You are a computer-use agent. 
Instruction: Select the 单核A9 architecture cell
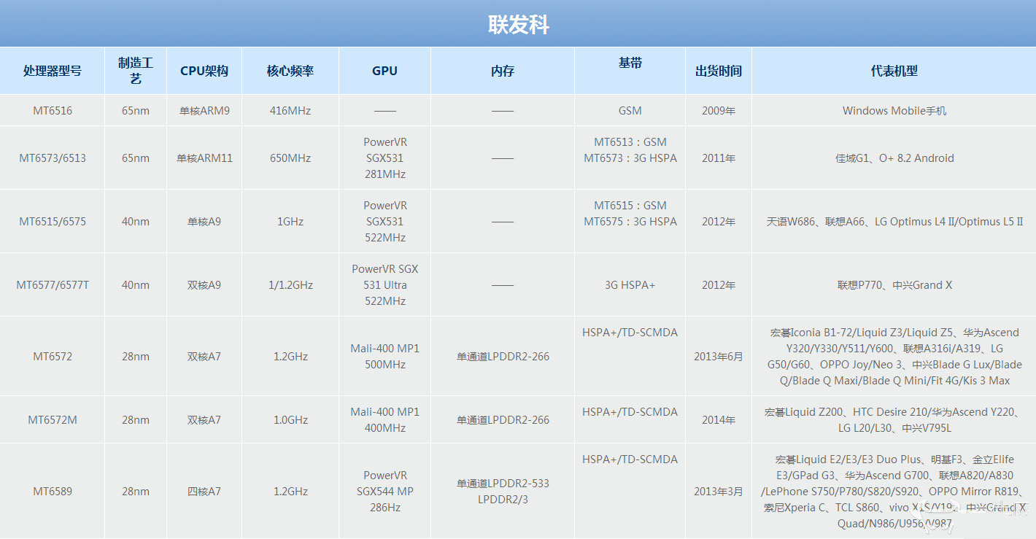[204, 222]
